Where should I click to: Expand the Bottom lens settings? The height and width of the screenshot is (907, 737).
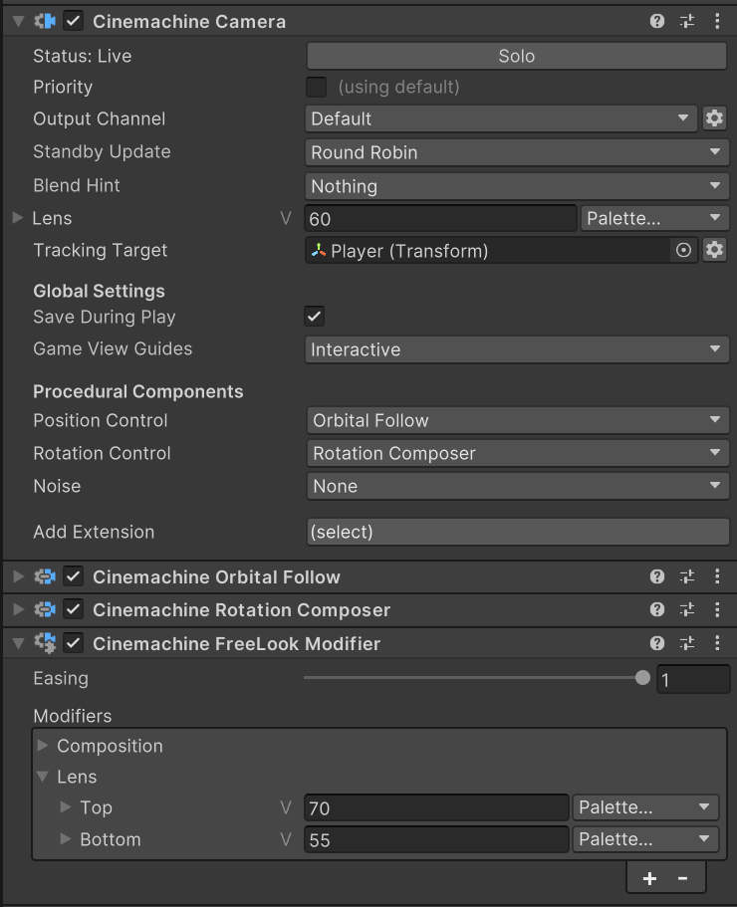click(66, 838)
